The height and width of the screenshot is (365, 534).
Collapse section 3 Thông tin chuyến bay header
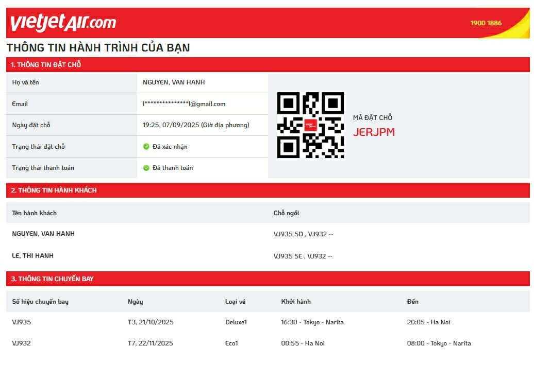click(x=53, y=279)
